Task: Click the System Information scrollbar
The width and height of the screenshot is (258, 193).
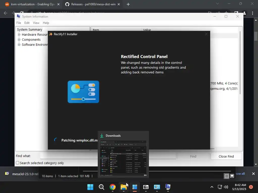Action: [240, 63]
